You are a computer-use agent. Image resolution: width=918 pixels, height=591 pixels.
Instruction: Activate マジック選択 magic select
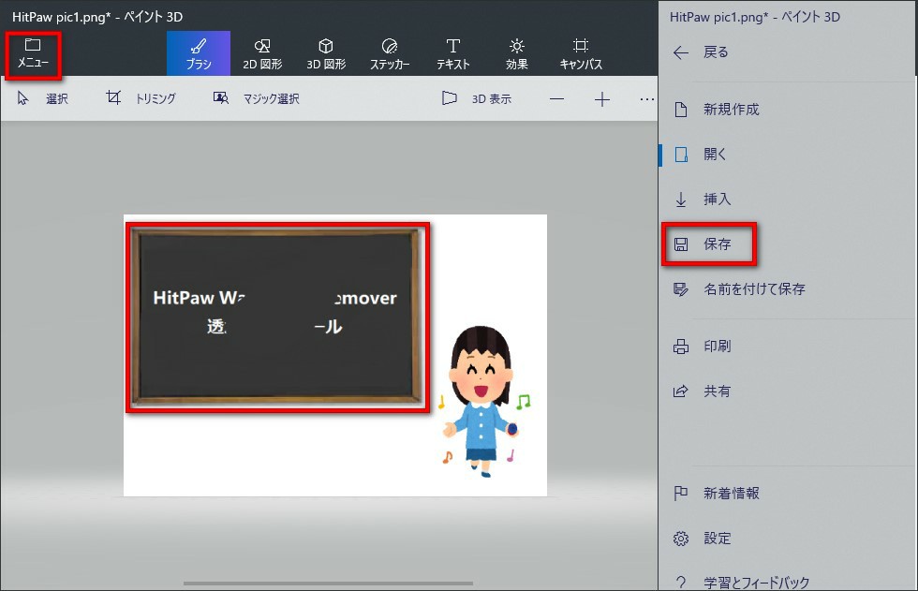[x=256, y=98]
